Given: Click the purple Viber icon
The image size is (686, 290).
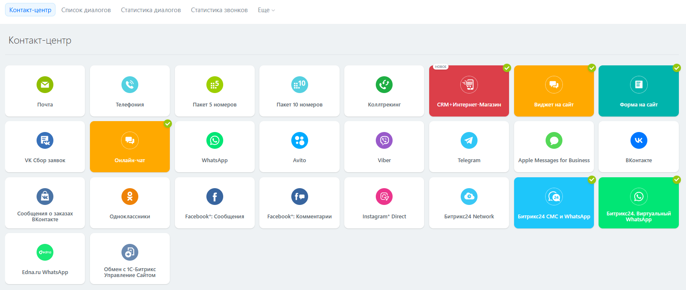Looking at the screenshot, I should [x=384, y=140].
